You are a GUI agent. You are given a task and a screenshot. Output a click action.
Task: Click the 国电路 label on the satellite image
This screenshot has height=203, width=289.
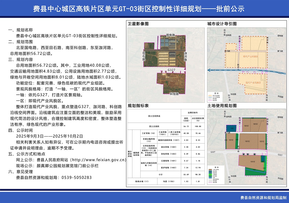pos(170,35)
